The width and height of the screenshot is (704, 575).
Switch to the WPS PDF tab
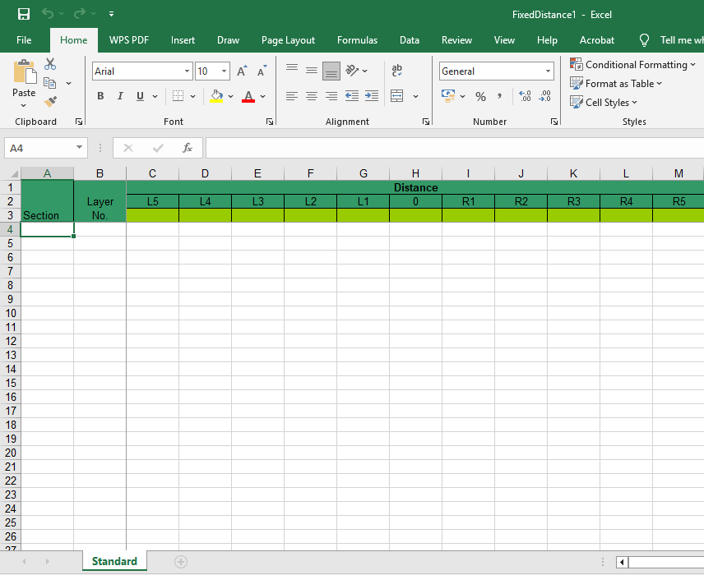pyautogui.click(x=129, y=40)
